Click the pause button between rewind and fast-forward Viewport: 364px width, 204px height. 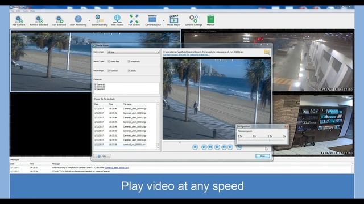tap(217, 147)
